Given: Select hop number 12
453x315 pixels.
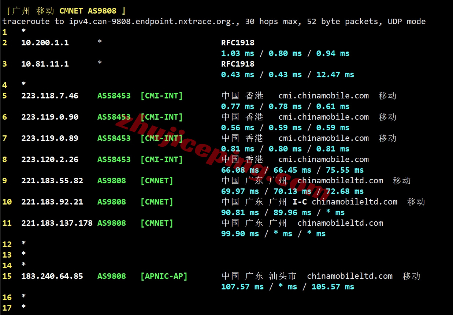Looking at the screenshot, I should [x=7, y=244].
